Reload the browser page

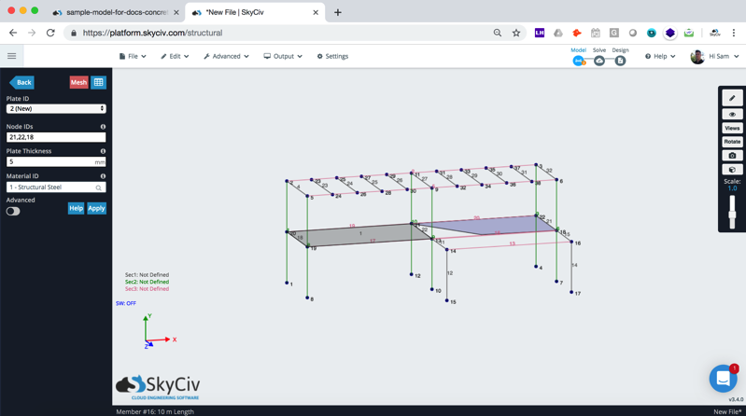(50, 33)
